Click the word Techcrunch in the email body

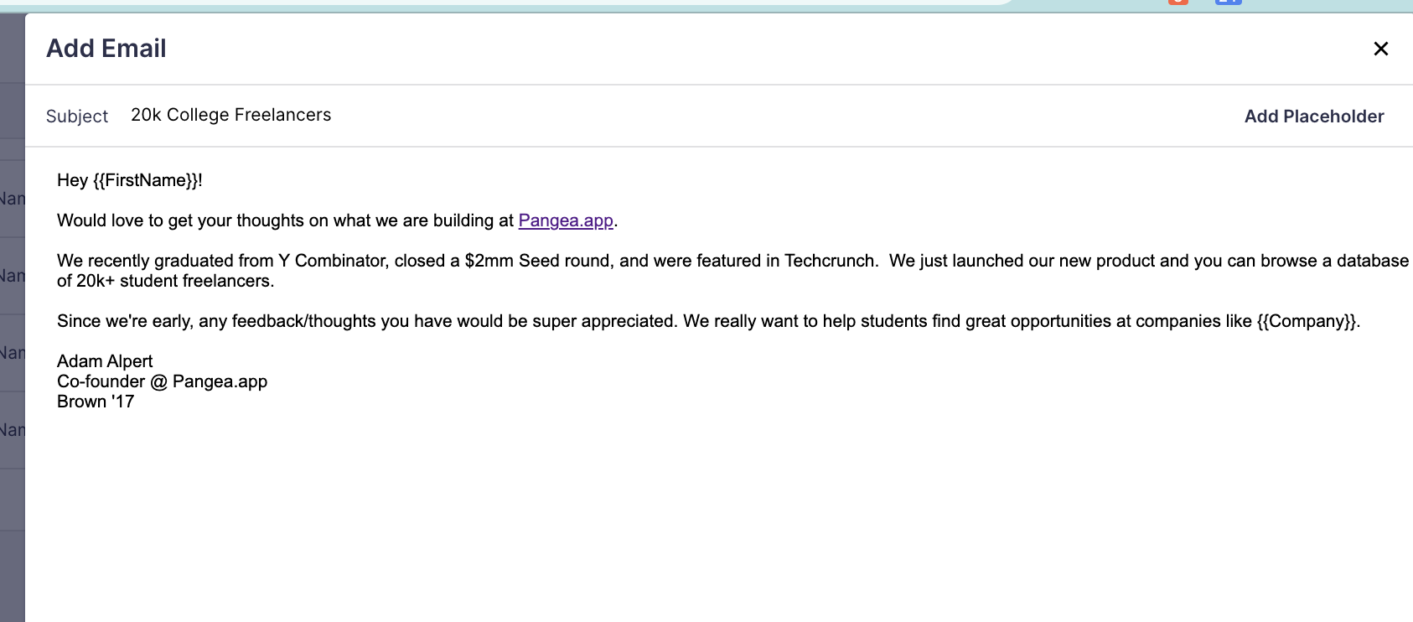[x=830, y=261]
